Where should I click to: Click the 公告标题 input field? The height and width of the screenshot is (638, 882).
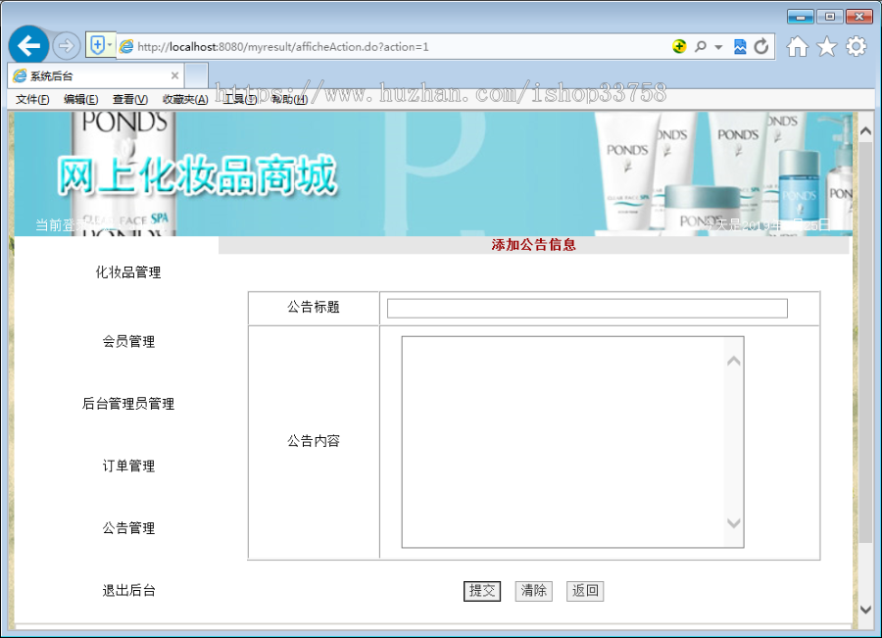pyautogui.click(x=586, y=308)
